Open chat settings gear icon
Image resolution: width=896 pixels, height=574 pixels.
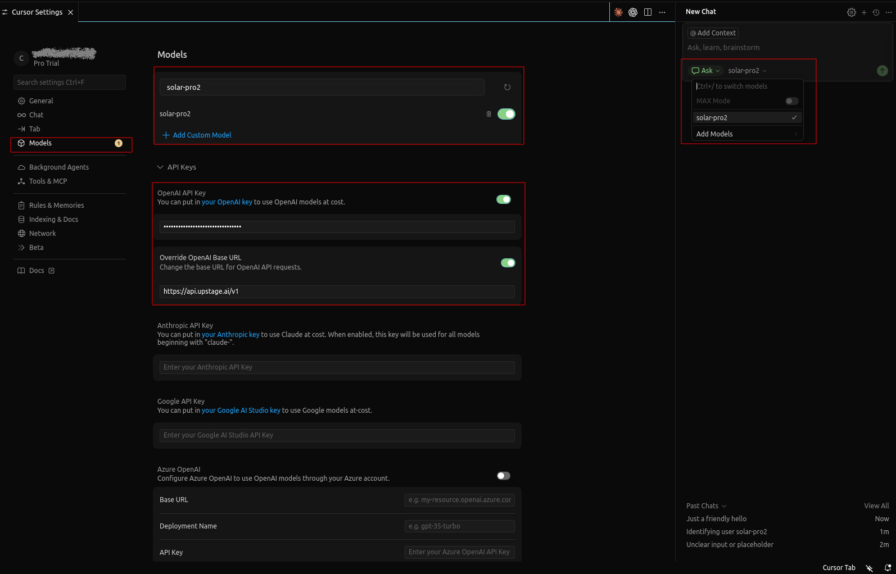click(852, 12)
